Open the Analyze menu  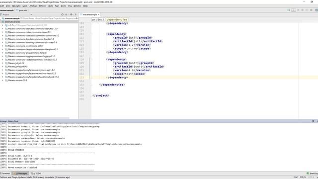pyautogui.click(x=33, y=6)
